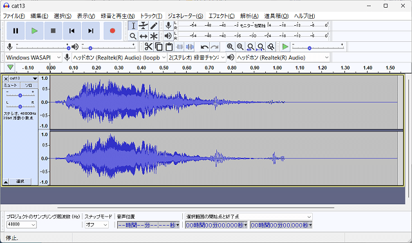Trim audio outside selection

click(x=179, y=47)
